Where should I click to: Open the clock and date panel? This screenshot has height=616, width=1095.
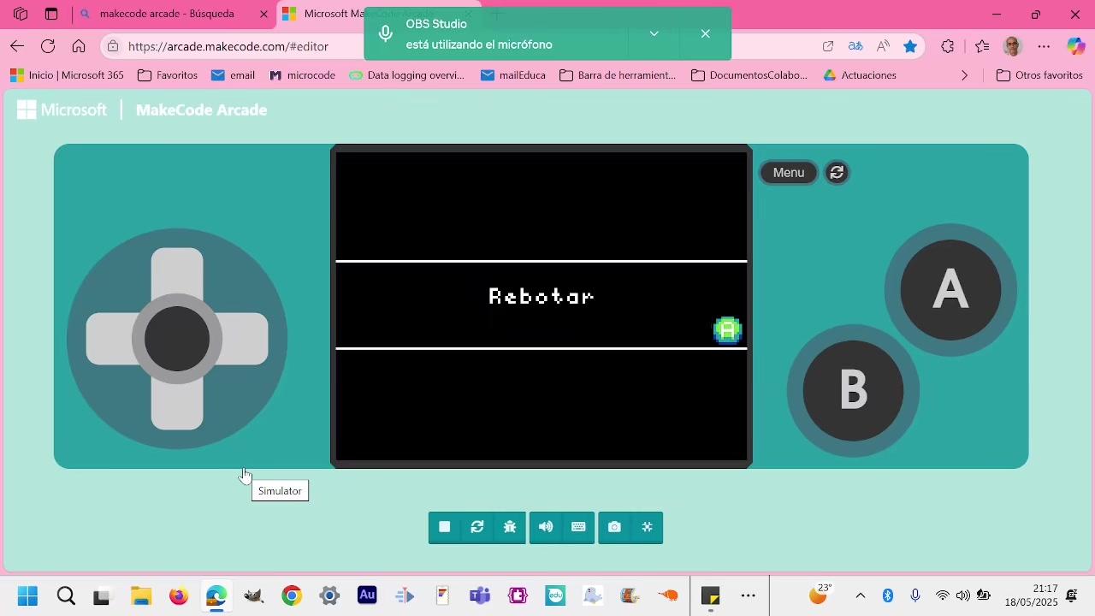point(1032,595)
